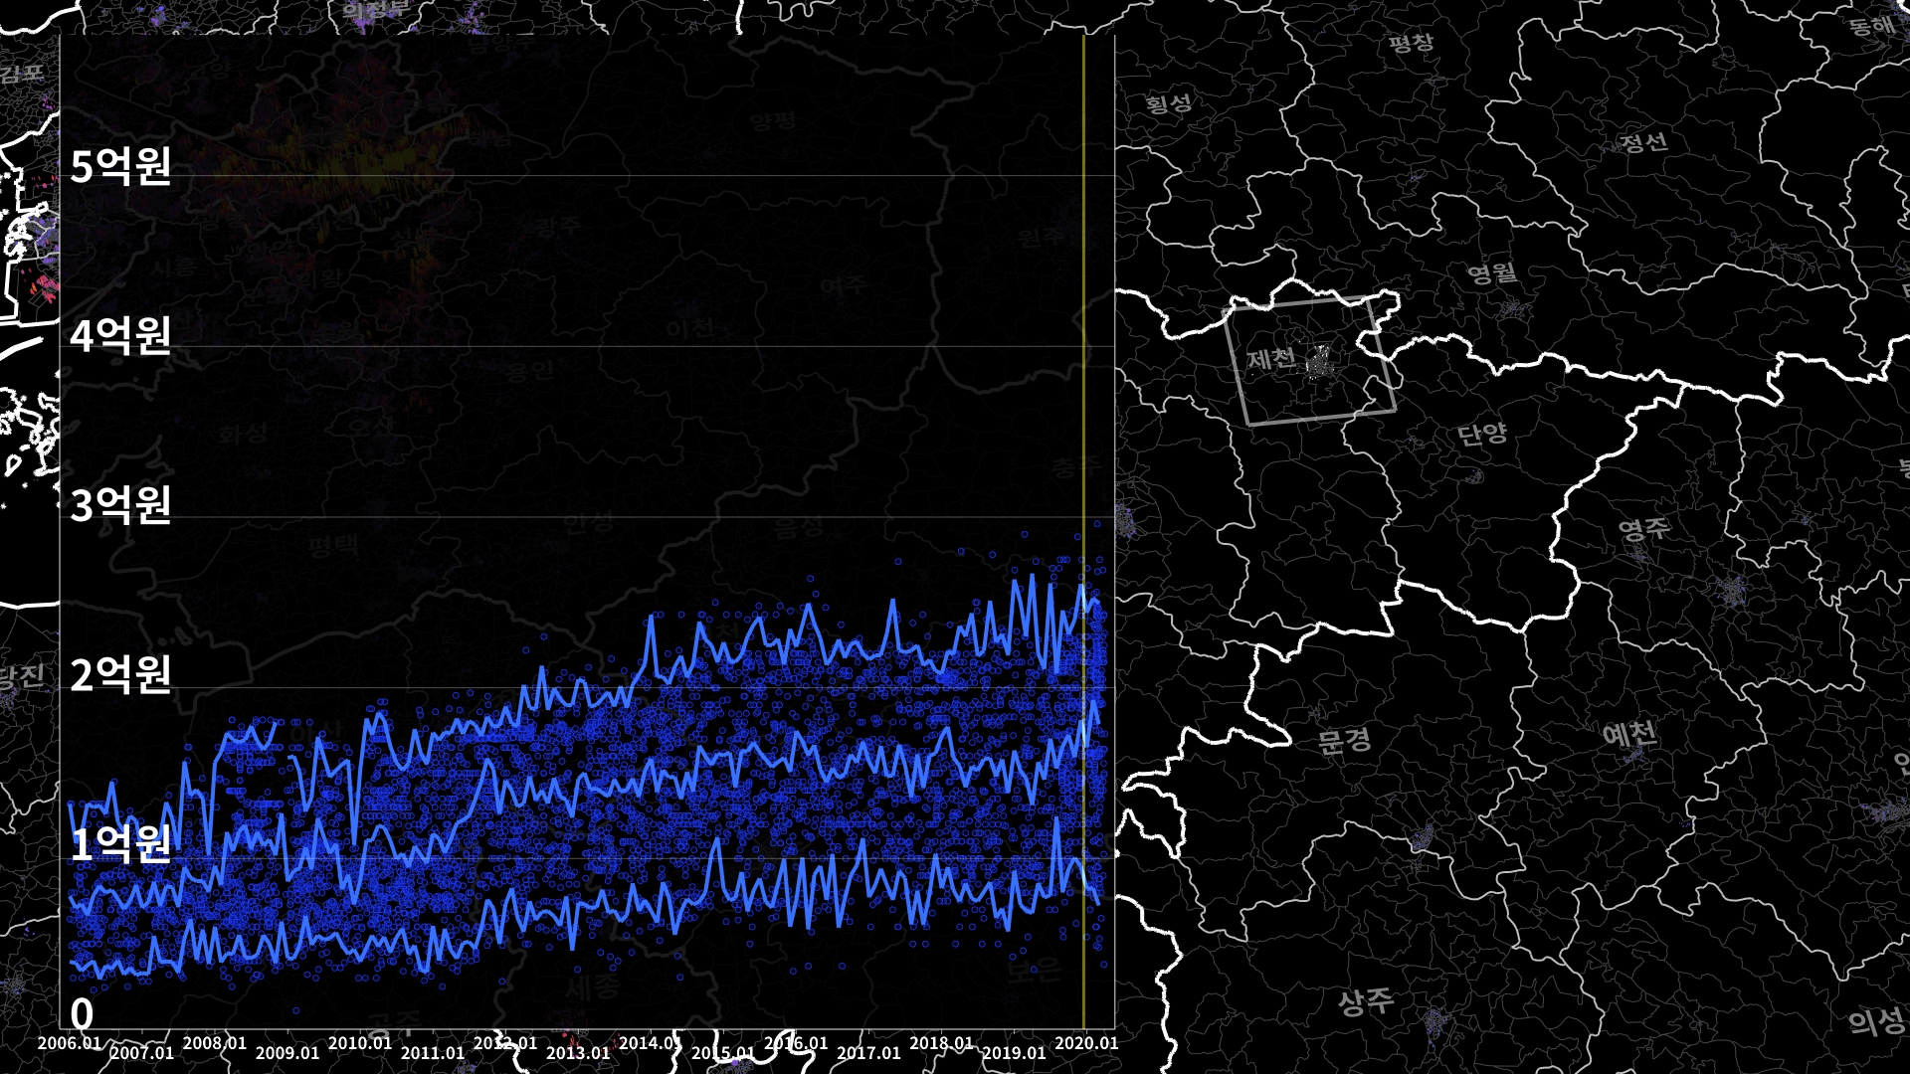Click the 1억원 y-axis label

click(120, 844)
